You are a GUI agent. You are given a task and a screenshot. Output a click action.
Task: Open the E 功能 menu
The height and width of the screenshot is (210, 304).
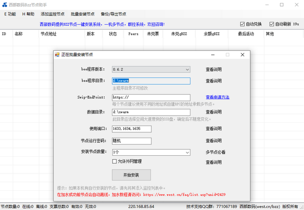click(x=10, y=14)
